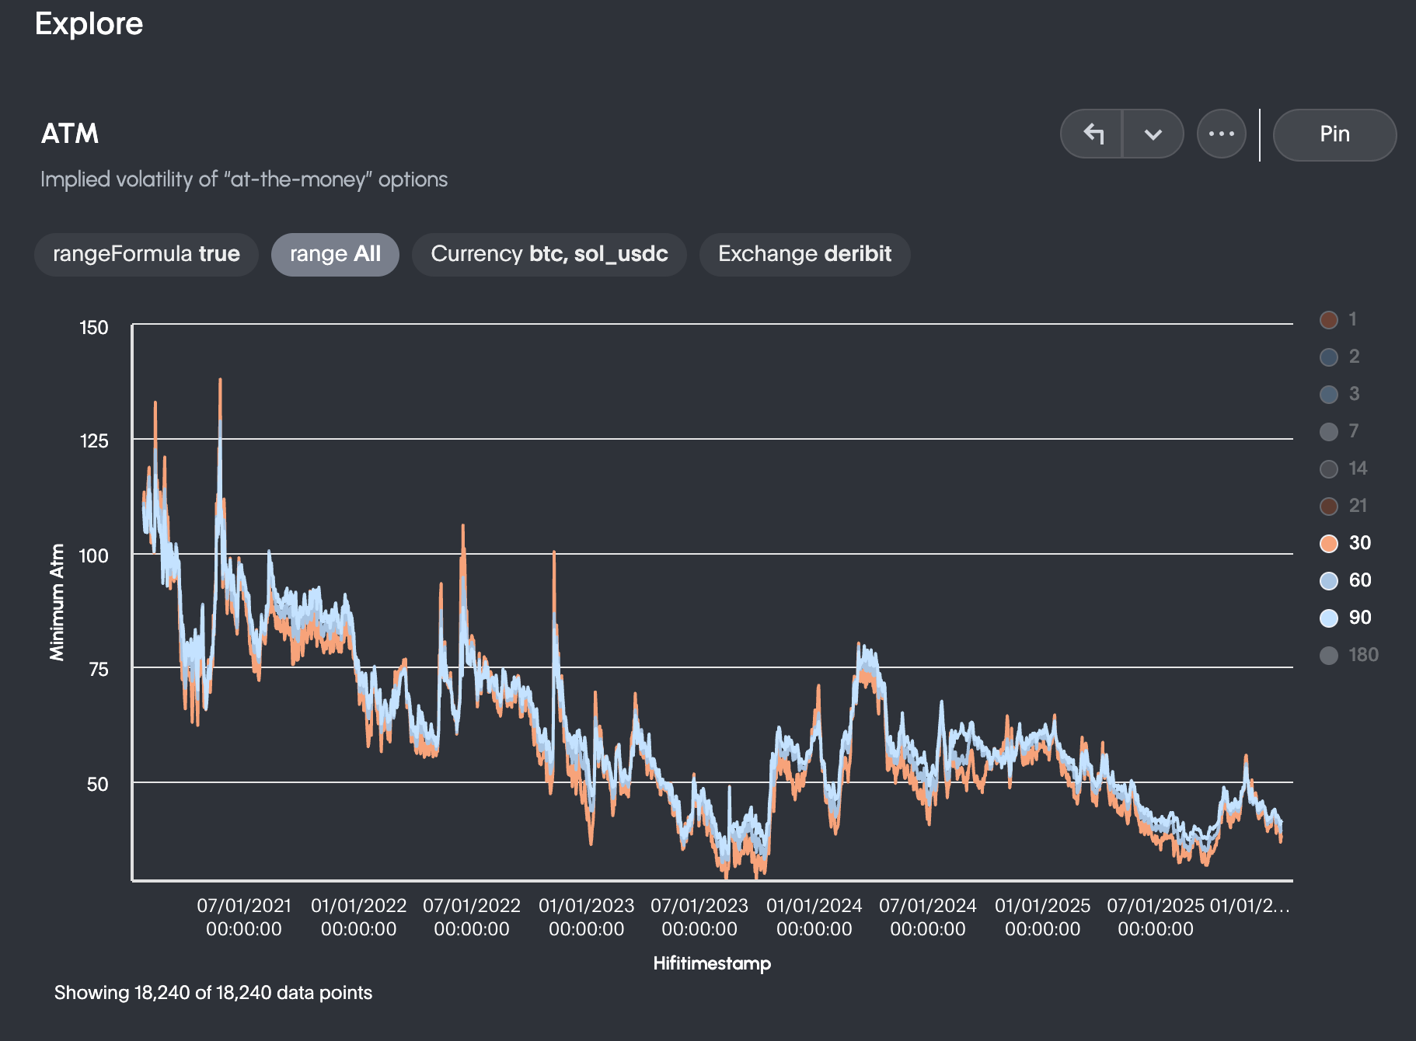Open the chevron dropdown beside the back arrow
Screen dimensions: 1416x1041
[x=1152, y=134]
